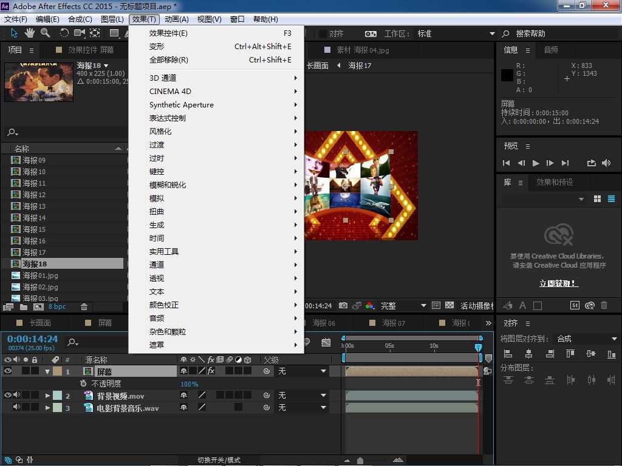Toggle the 对齐 snapping checkbox in toolbar
The image size is (622, 466).
[x=323, y=34]
